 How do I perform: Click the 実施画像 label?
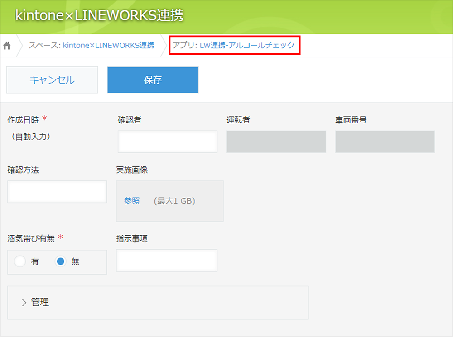(132, 170)
